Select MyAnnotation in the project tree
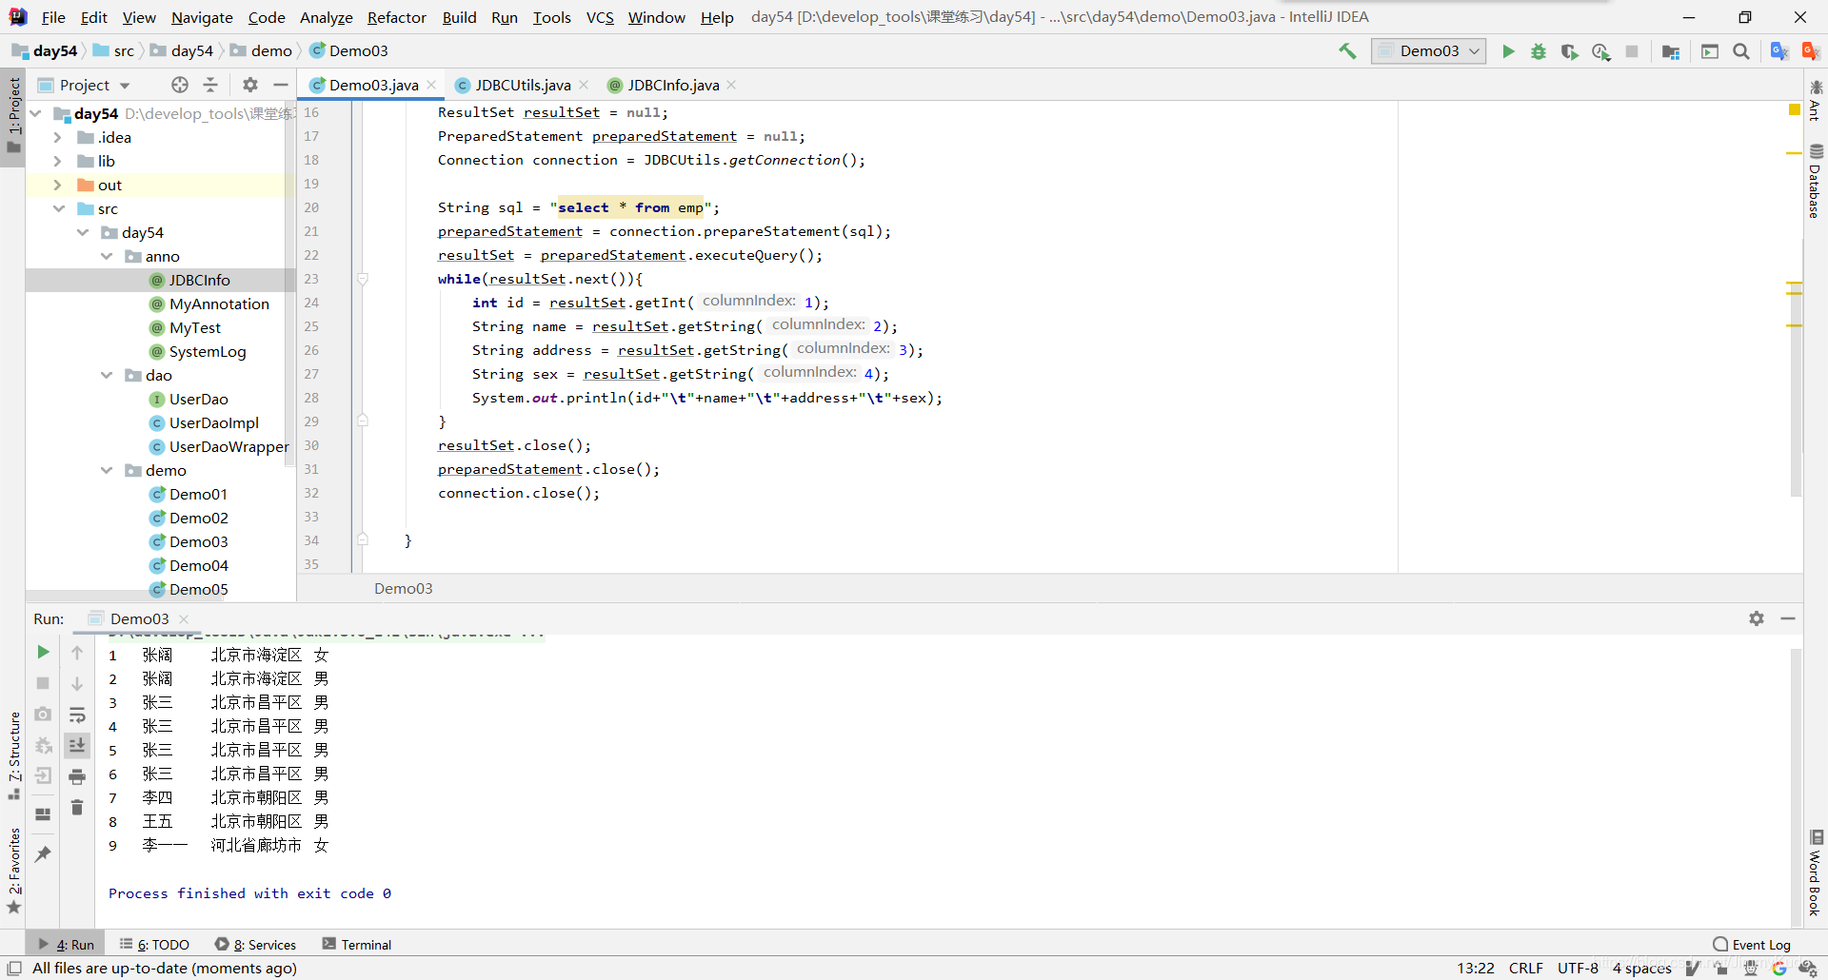This screenshot has height=980, width=1828. click(x=219, y=304)
